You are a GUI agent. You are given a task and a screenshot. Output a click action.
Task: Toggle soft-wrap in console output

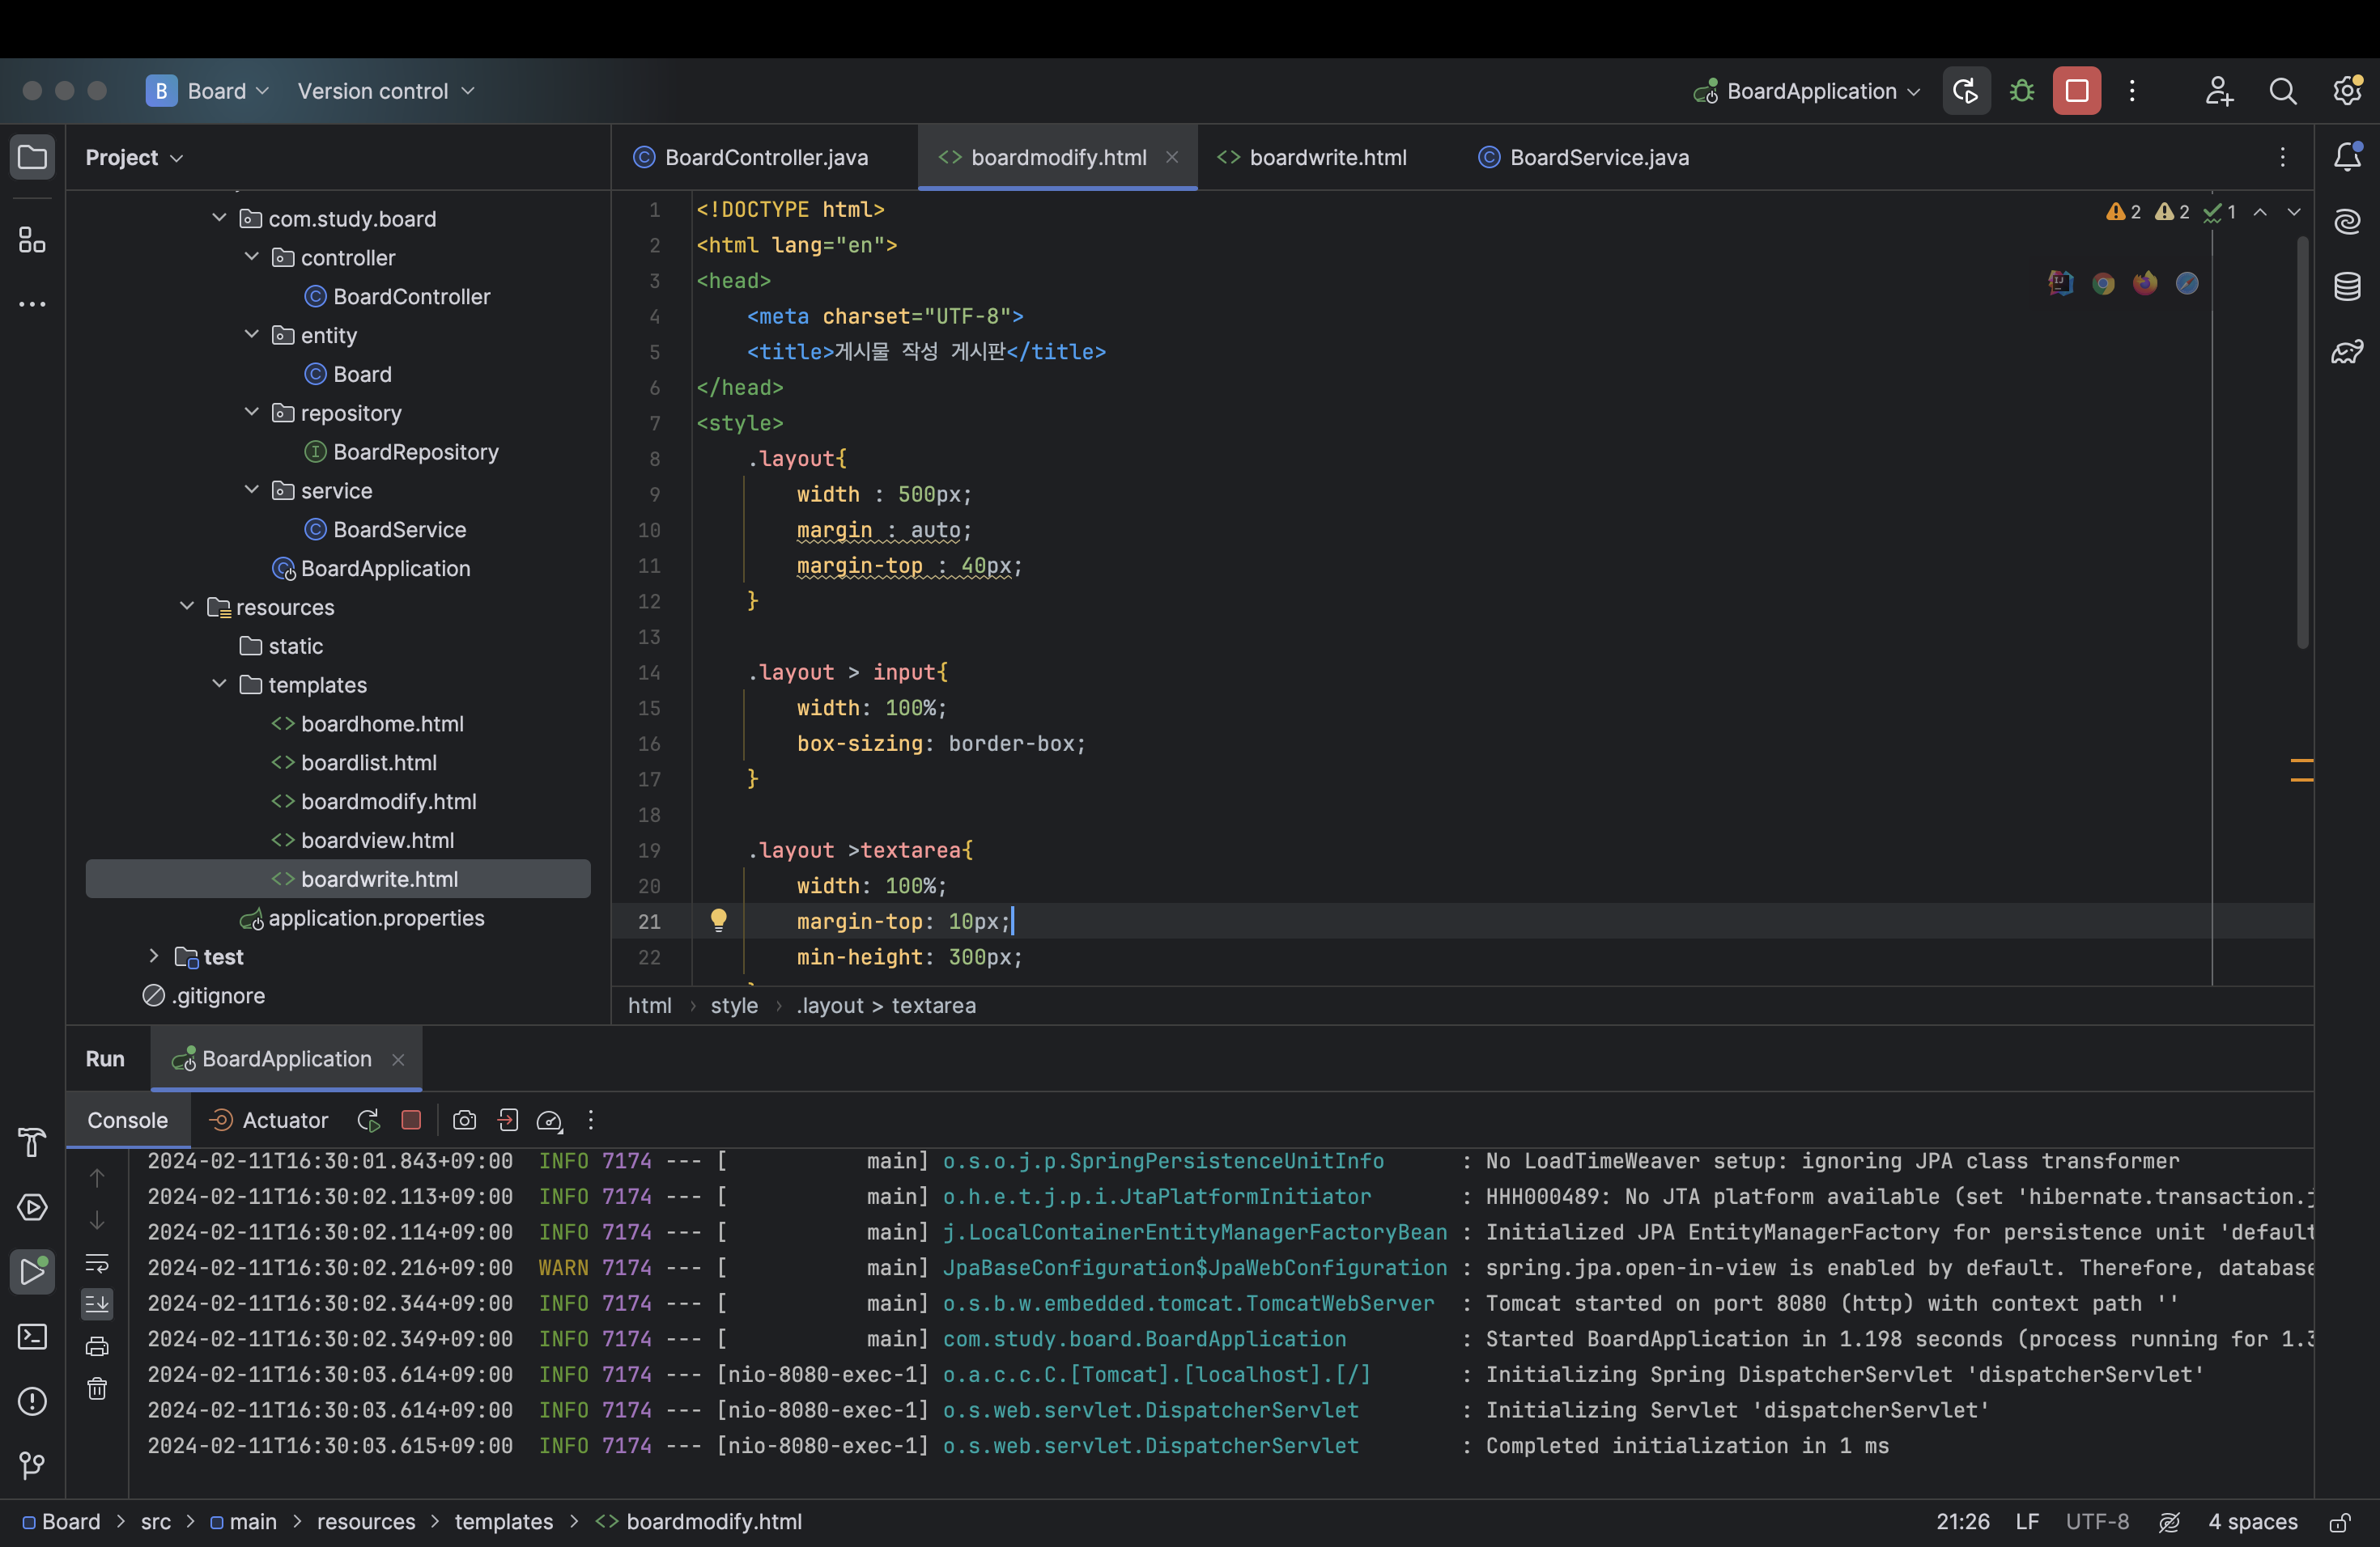97,1263
